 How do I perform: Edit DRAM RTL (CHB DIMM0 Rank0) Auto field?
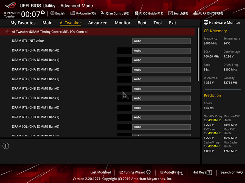pyautogui.click(x=161, y=89)
